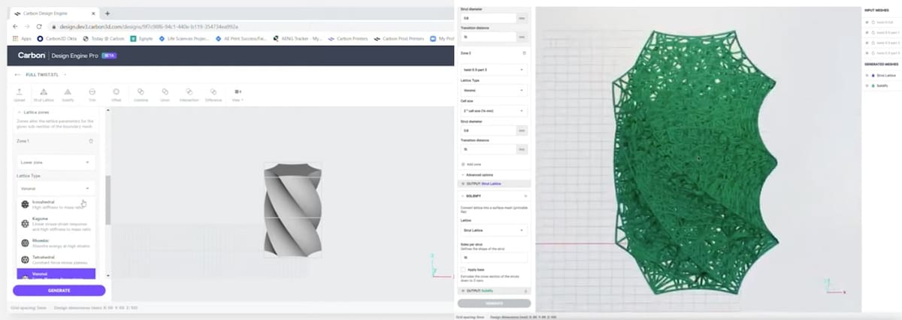Open the Zone 2 mesh part dropdown
Image resolution: width=902 pixels, height=320 pixels.
(493, 68)
